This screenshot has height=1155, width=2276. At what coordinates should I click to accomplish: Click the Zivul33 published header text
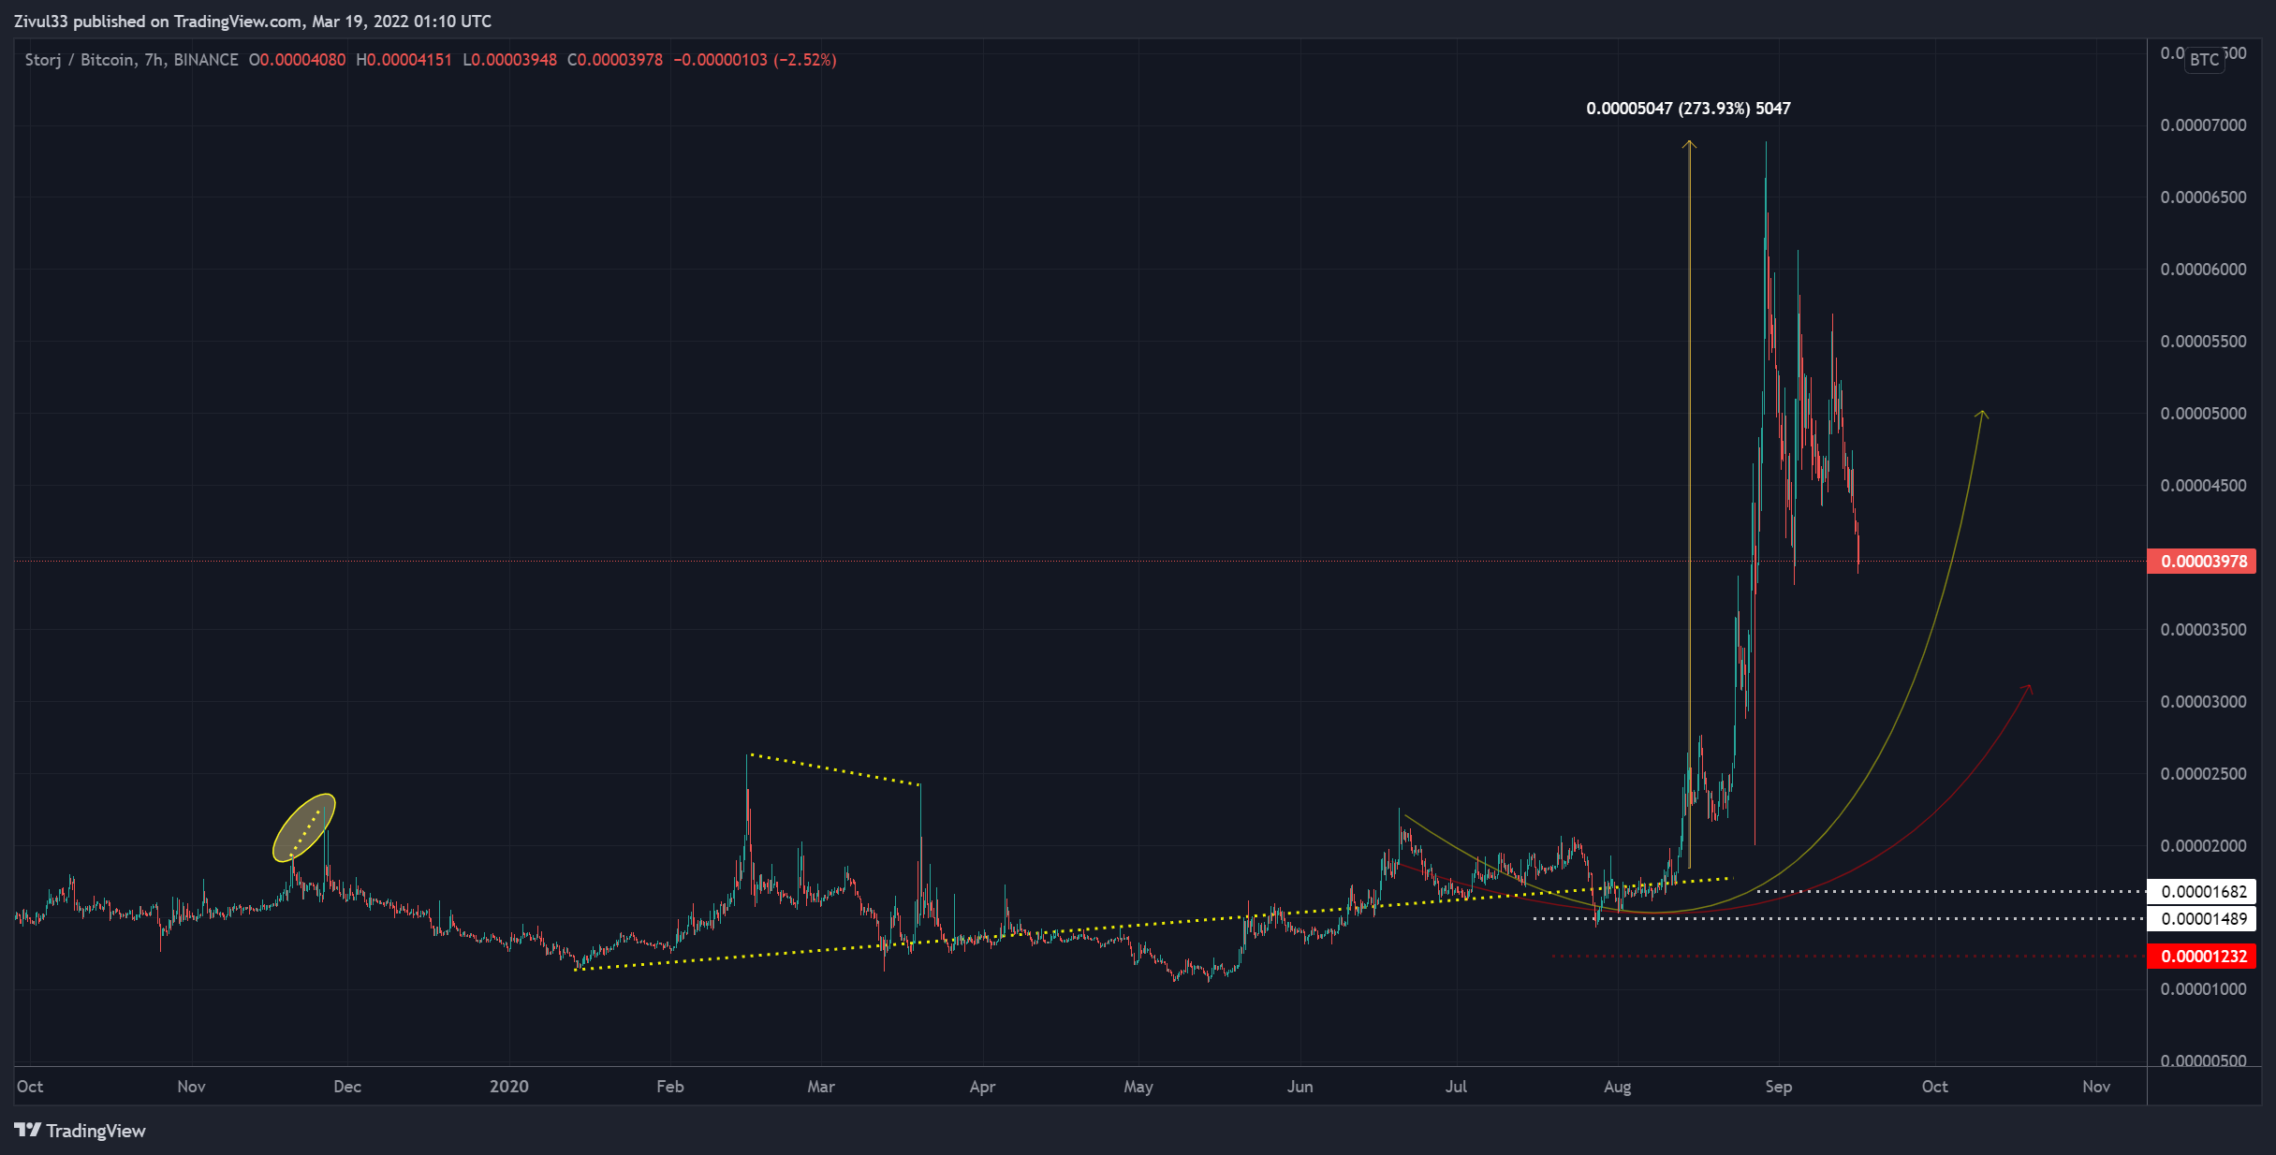(253, 22)
